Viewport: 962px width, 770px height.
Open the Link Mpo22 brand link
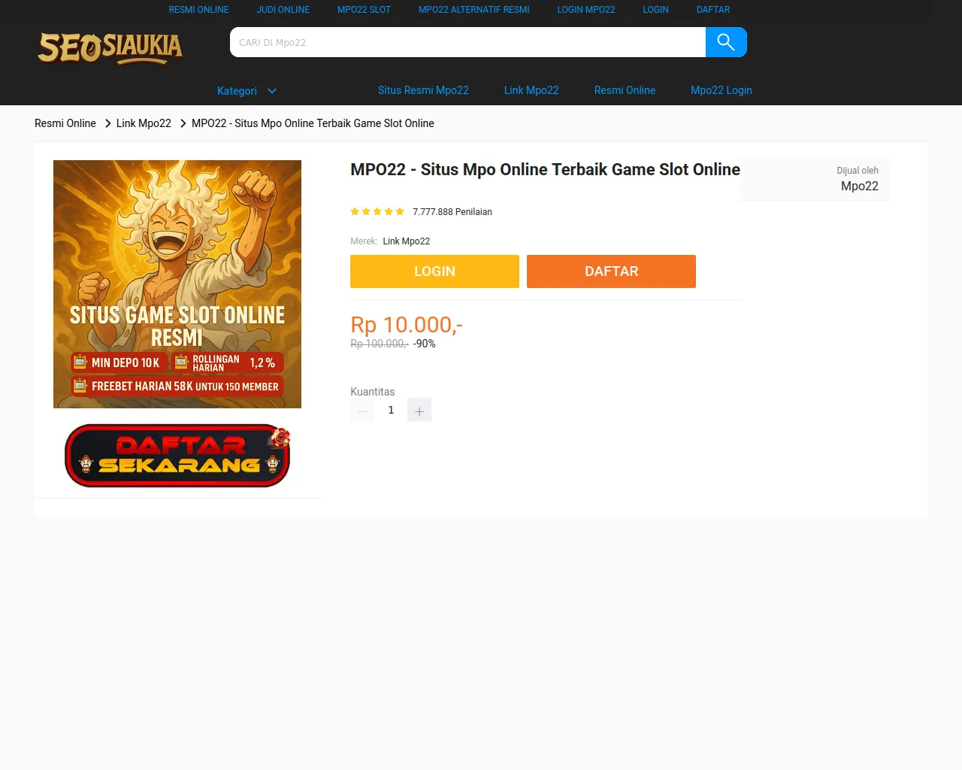click(x=407, y=241)
